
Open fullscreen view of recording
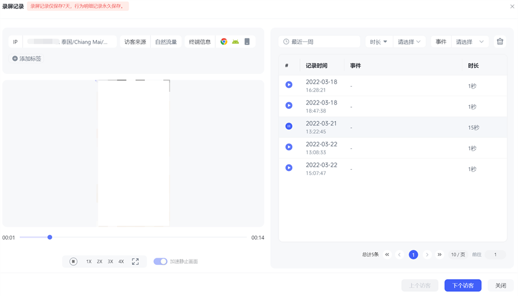coord(135,261)
